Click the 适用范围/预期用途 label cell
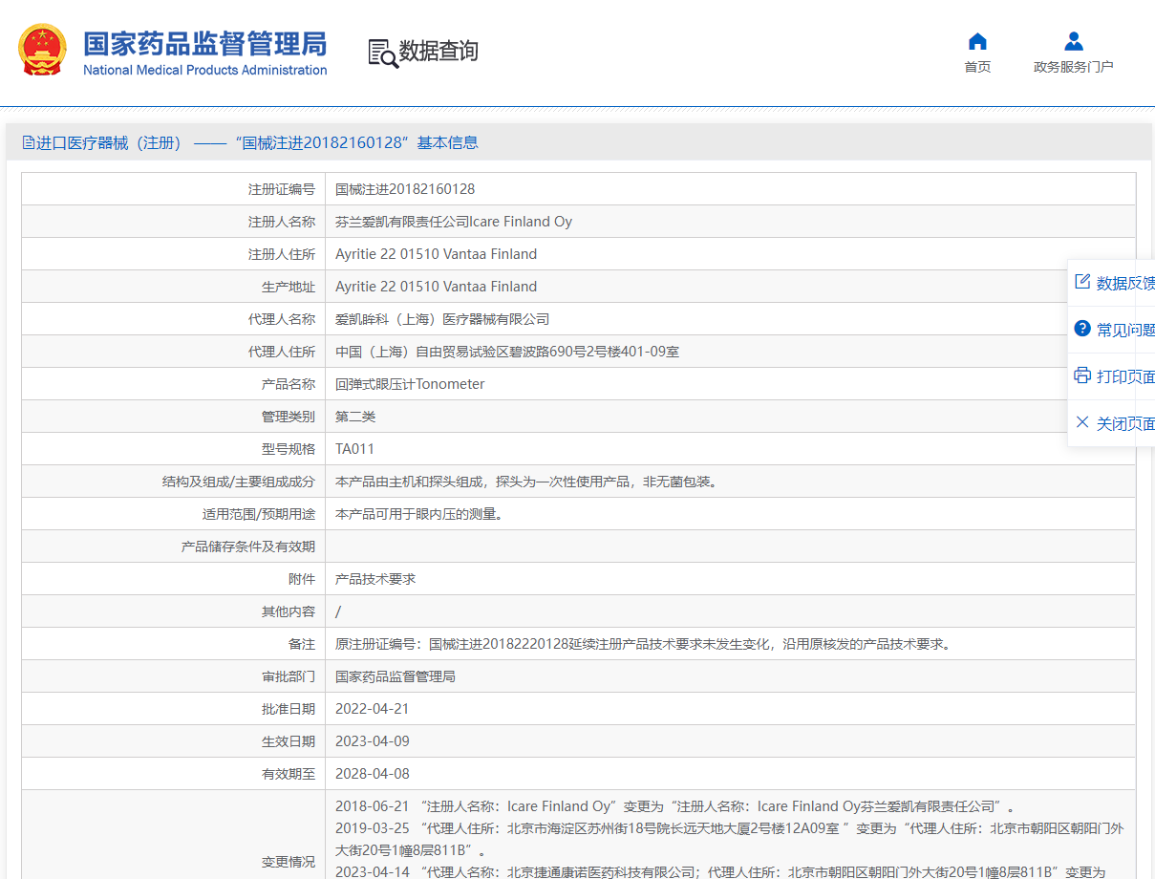Screen dimensions: 1155x879 (174, 514)
